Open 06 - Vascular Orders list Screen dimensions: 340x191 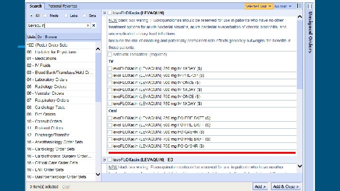point(61,93)
